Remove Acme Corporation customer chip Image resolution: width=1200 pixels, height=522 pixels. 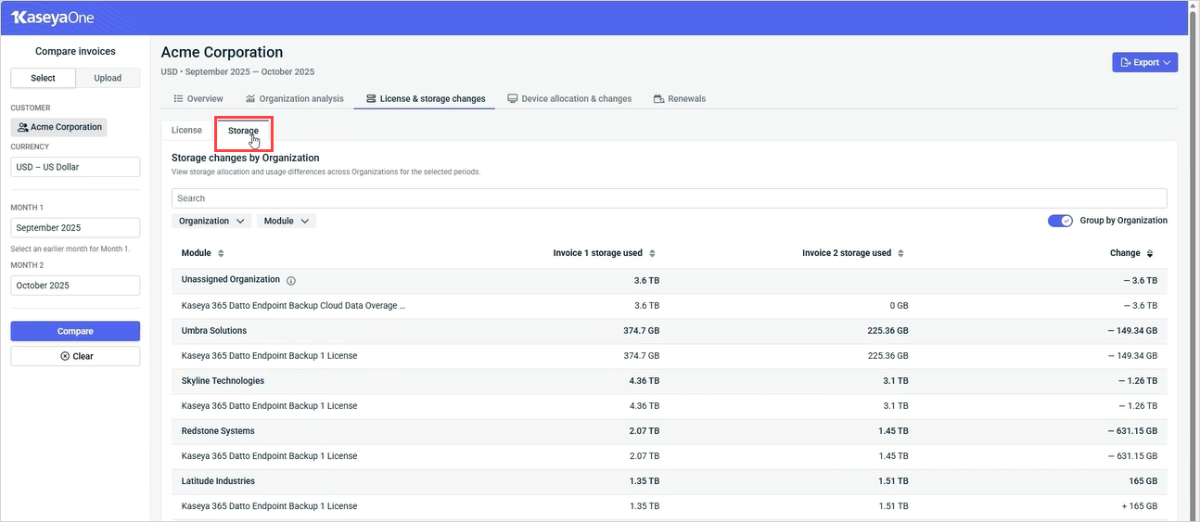point(59,127)
